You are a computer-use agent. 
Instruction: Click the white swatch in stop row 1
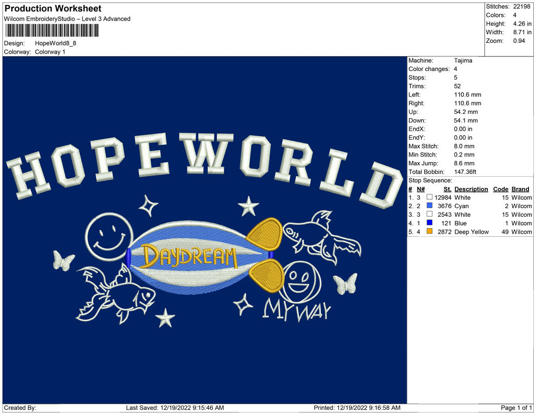tap(429, 197)
